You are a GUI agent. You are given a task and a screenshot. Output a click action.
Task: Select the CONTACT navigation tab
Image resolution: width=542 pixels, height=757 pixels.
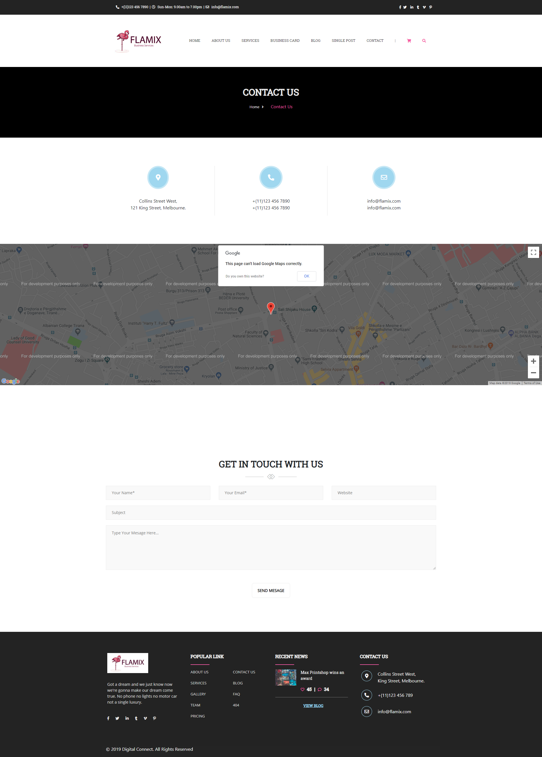click(x=375, y=40)
